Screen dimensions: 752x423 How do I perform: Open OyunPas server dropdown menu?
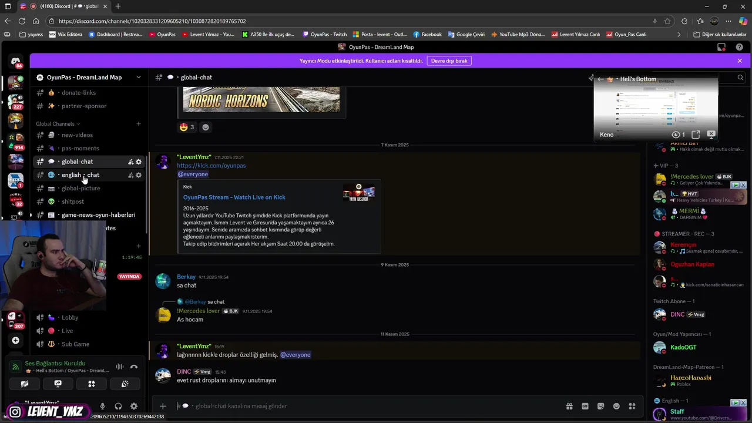tap(89, 78)
